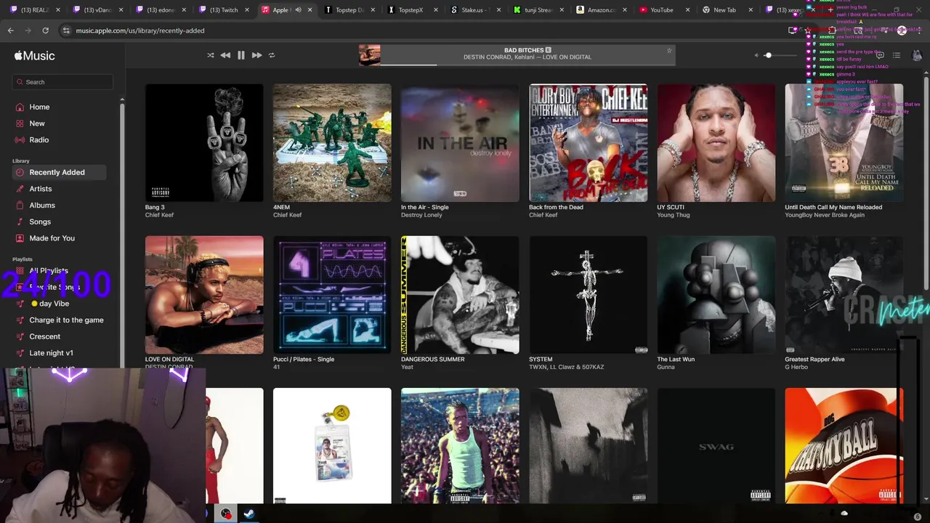This screenshot has height=523, width=930.
Task: Click G Herbo artist link
Action: [x=797, y=367]
